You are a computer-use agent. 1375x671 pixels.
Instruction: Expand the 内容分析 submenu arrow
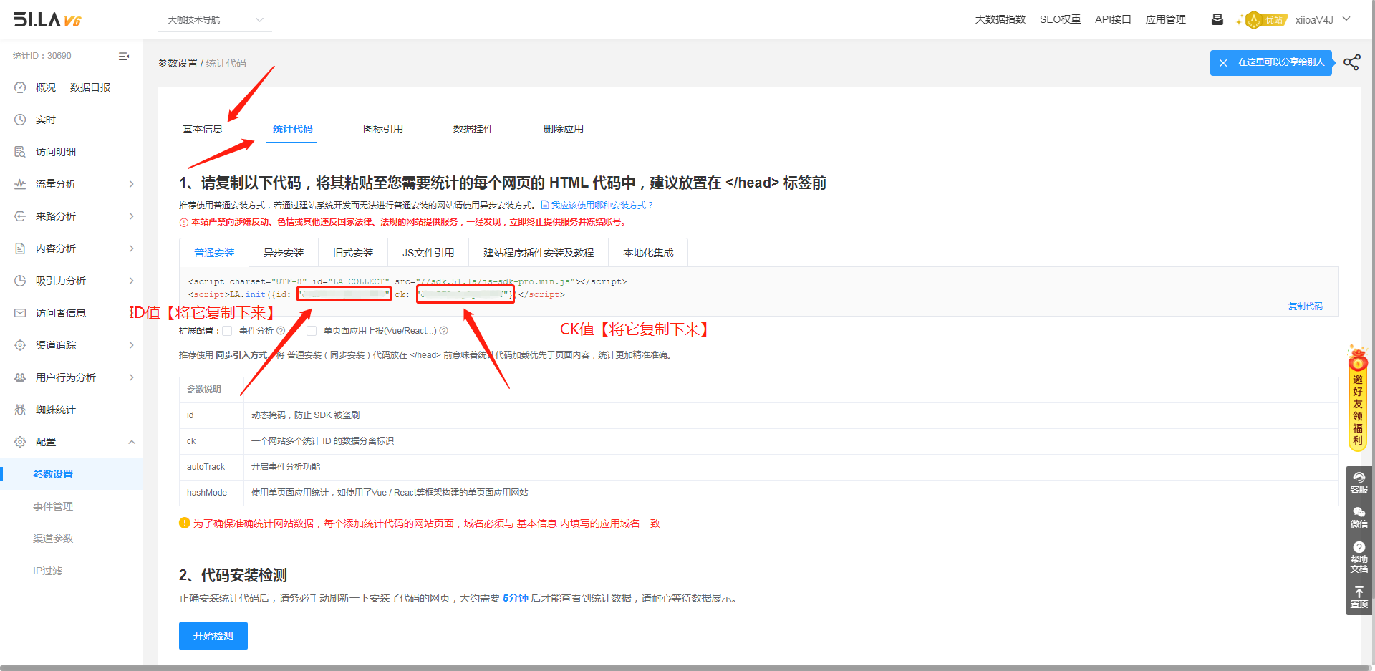pos(132,248)
